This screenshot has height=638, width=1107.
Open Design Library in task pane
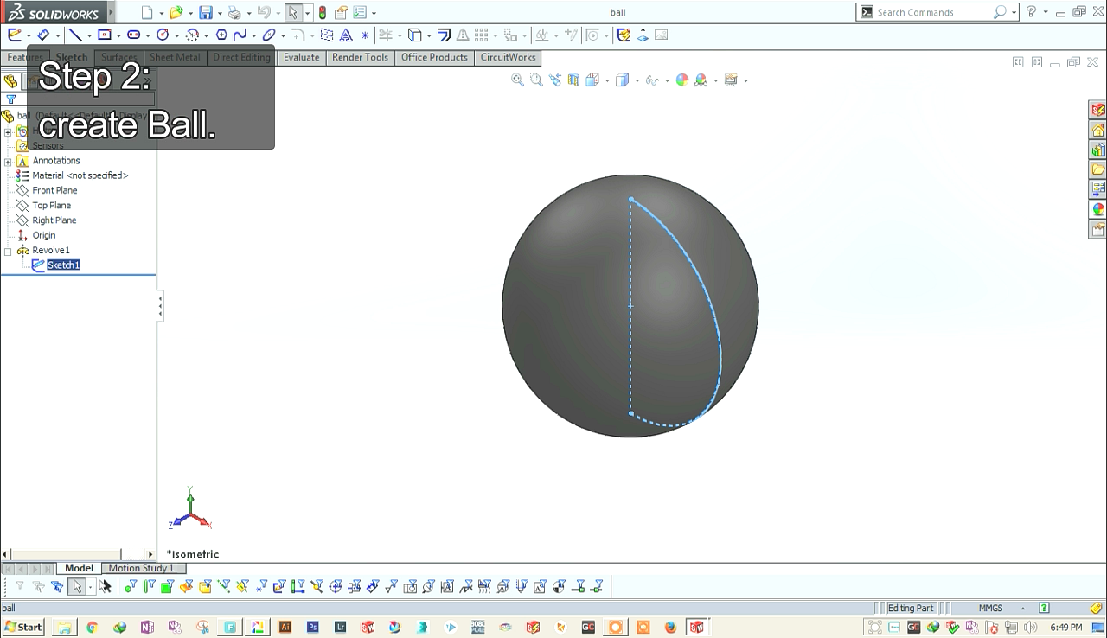1098,150
